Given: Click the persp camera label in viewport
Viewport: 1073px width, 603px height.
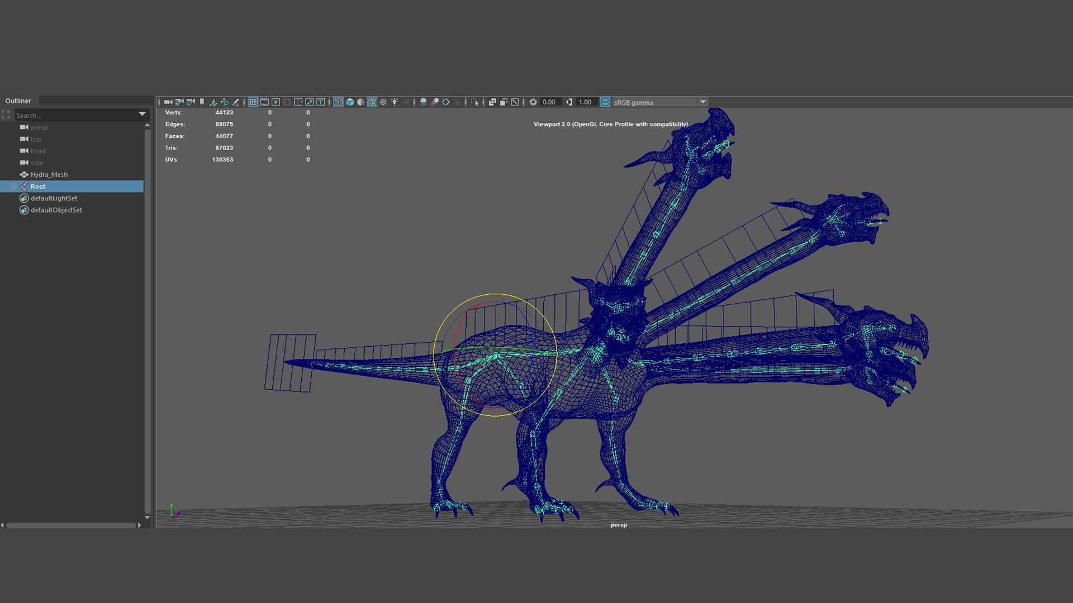Looking at the screenshot, I should pyautogui.click(x=619, y=525).
